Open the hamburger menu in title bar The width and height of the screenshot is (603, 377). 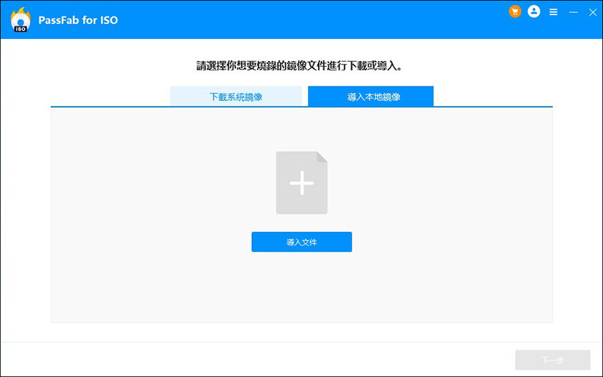click(x=553, y=12)
